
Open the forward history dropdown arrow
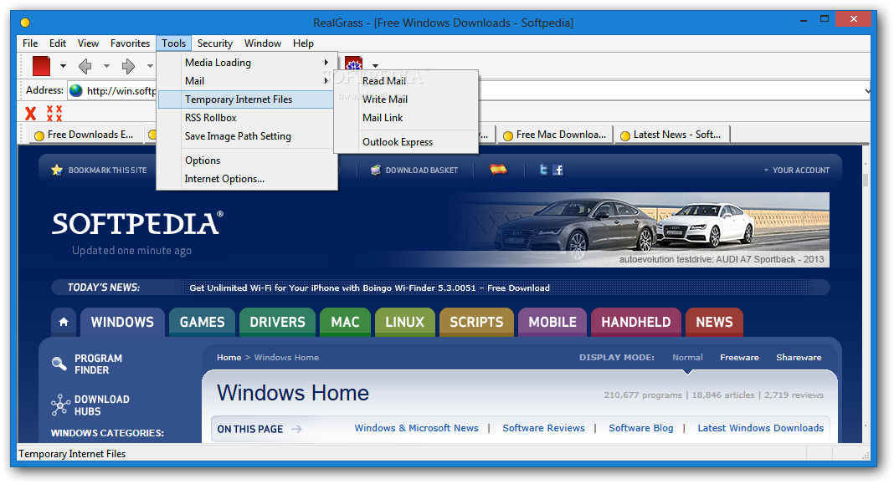(150, 66)
